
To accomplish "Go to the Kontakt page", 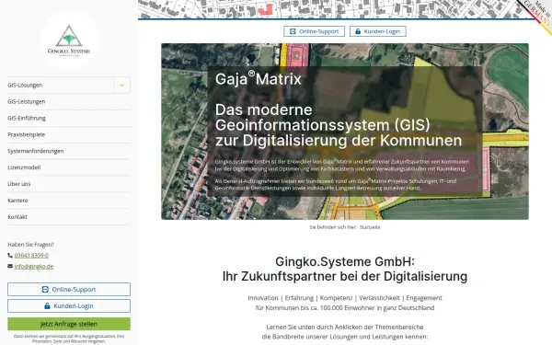I will coord(69,217).
